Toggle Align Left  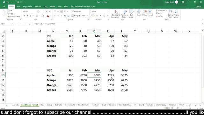(55, 16)
